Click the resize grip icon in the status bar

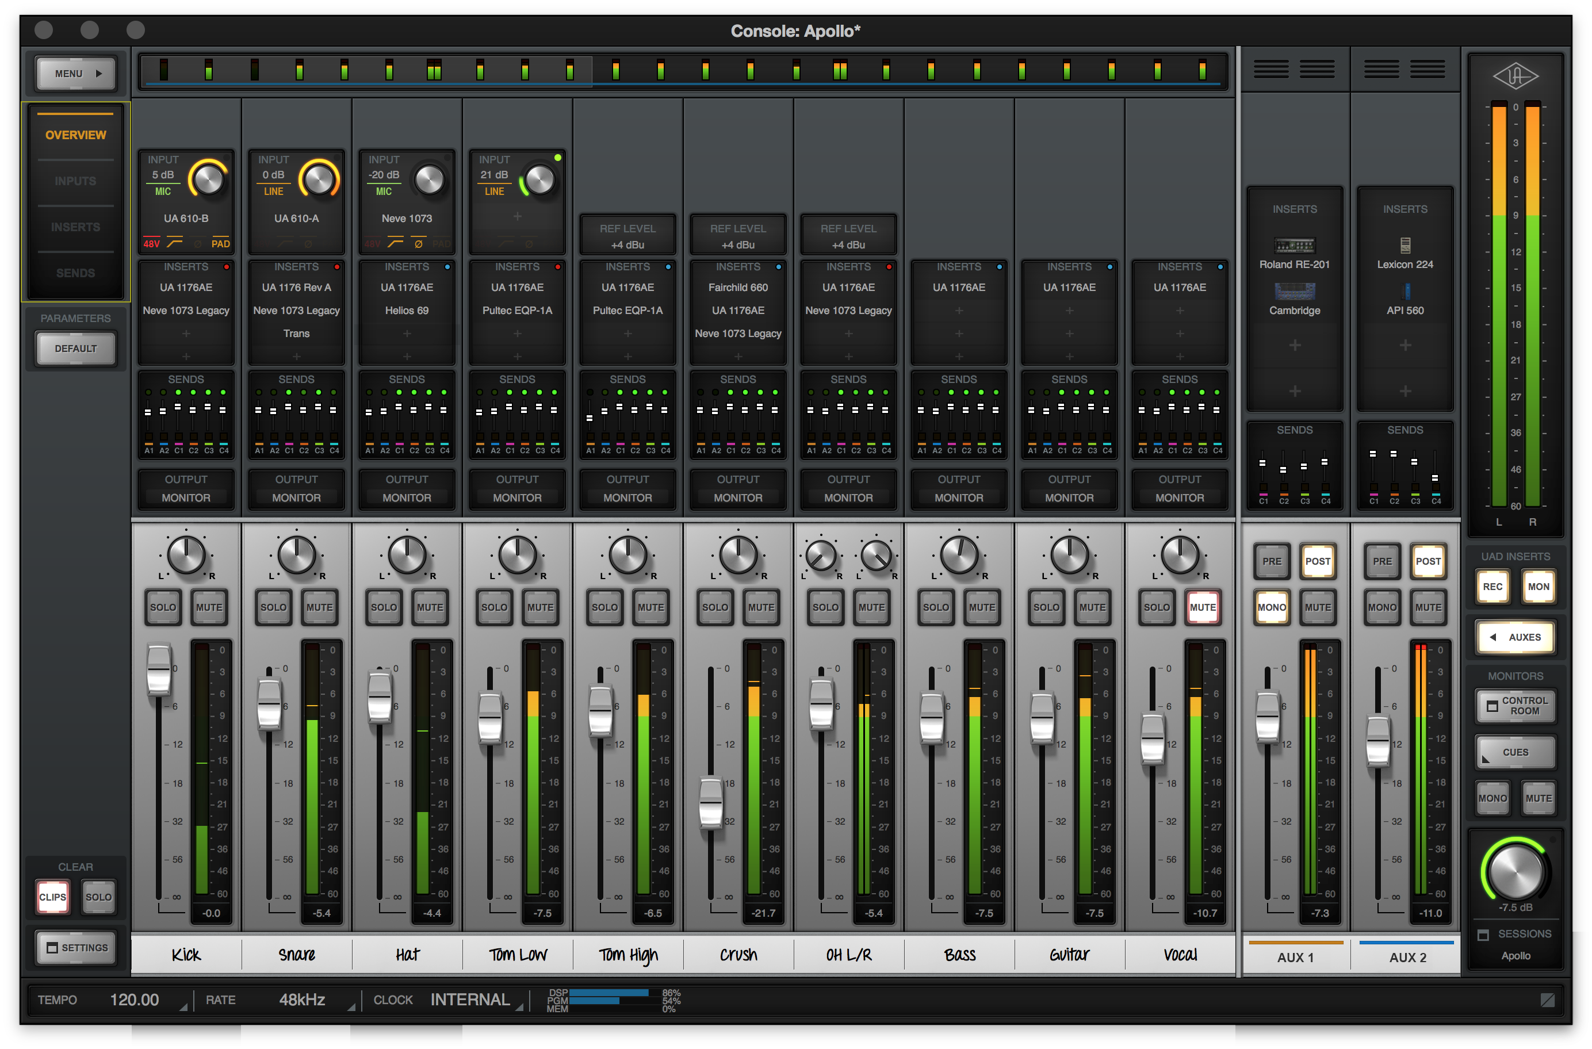pyautogui.click(x=1547, y=1000)
